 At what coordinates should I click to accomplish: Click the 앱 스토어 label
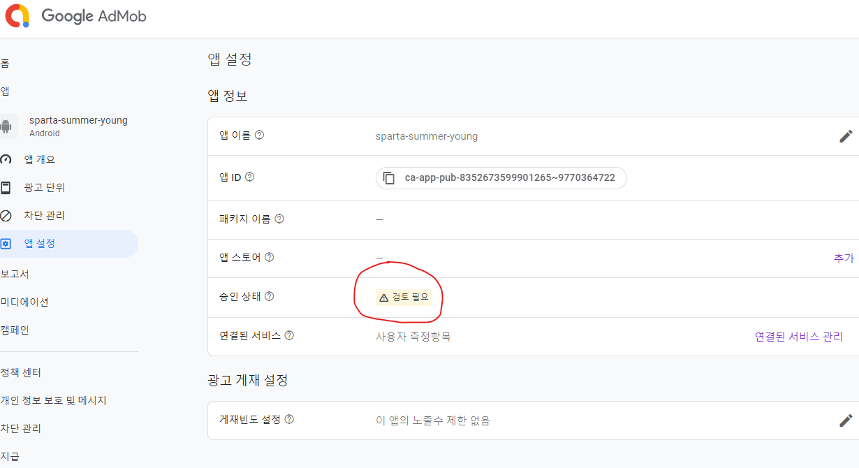pos(240,257)
